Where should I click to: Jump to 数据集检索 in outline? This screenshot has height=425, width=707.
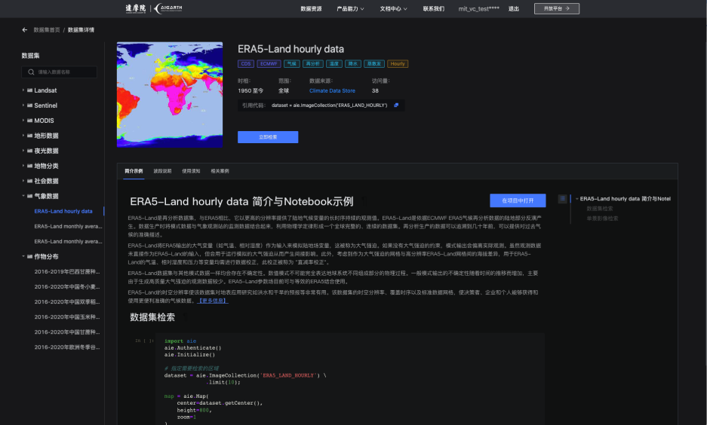pos(599,209)
